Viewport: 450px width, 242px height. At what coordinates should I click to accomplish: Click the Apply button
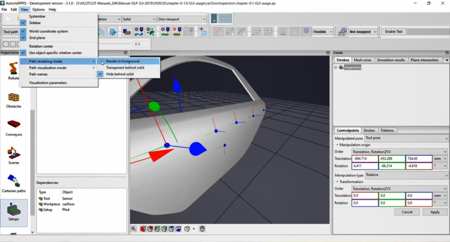coord(435,212)
